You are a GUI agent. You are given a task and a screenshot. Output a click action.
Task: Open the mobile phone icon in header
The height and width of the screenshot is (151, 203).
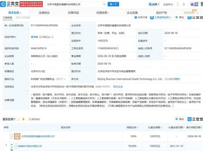click(x=178, y=4)
